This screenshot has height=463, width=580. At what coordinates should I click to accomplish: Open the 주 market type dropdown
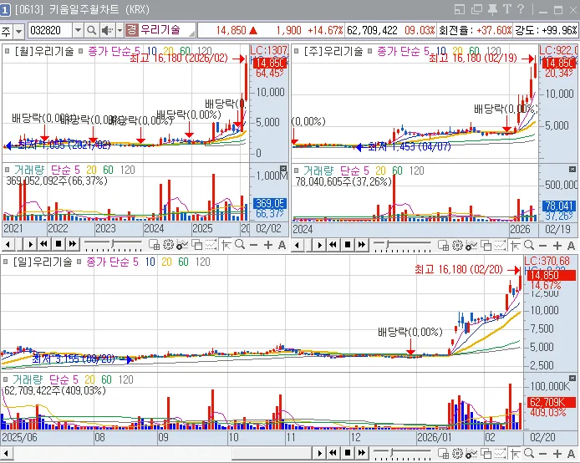click(x=19, y=31)
